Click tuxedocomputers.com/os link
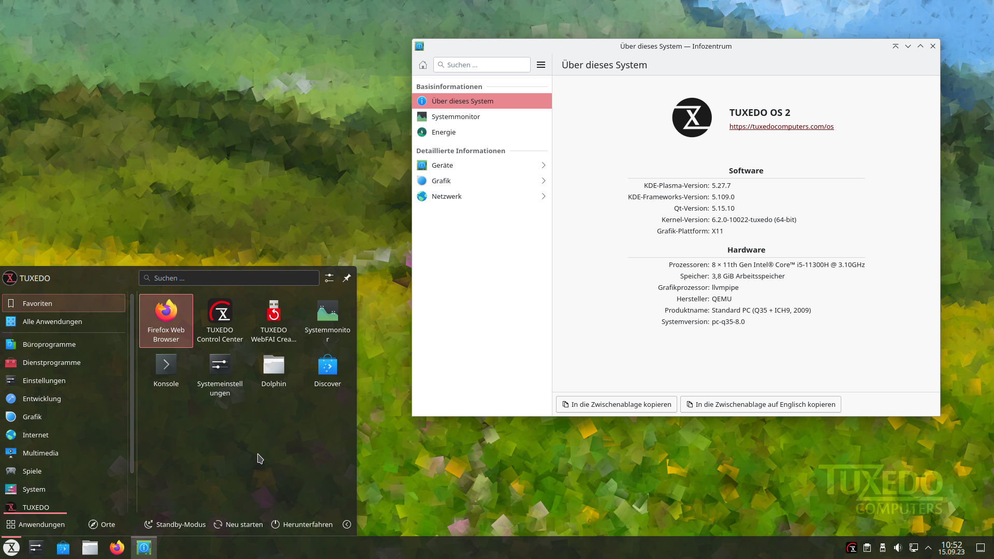 [781, 126]
